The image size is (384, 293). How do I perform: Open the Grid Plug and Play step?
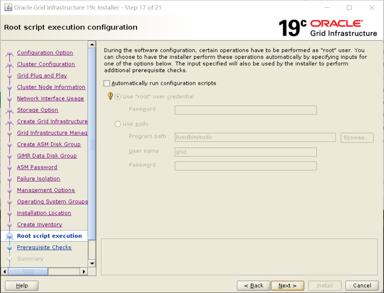pos(42,76)
